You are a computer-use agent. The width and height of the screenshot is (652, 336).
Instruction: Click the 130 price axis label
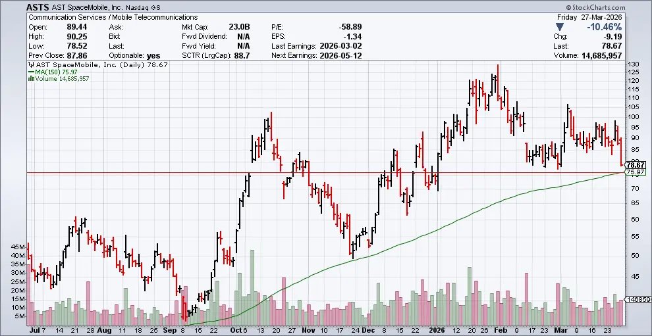[634, 64]
